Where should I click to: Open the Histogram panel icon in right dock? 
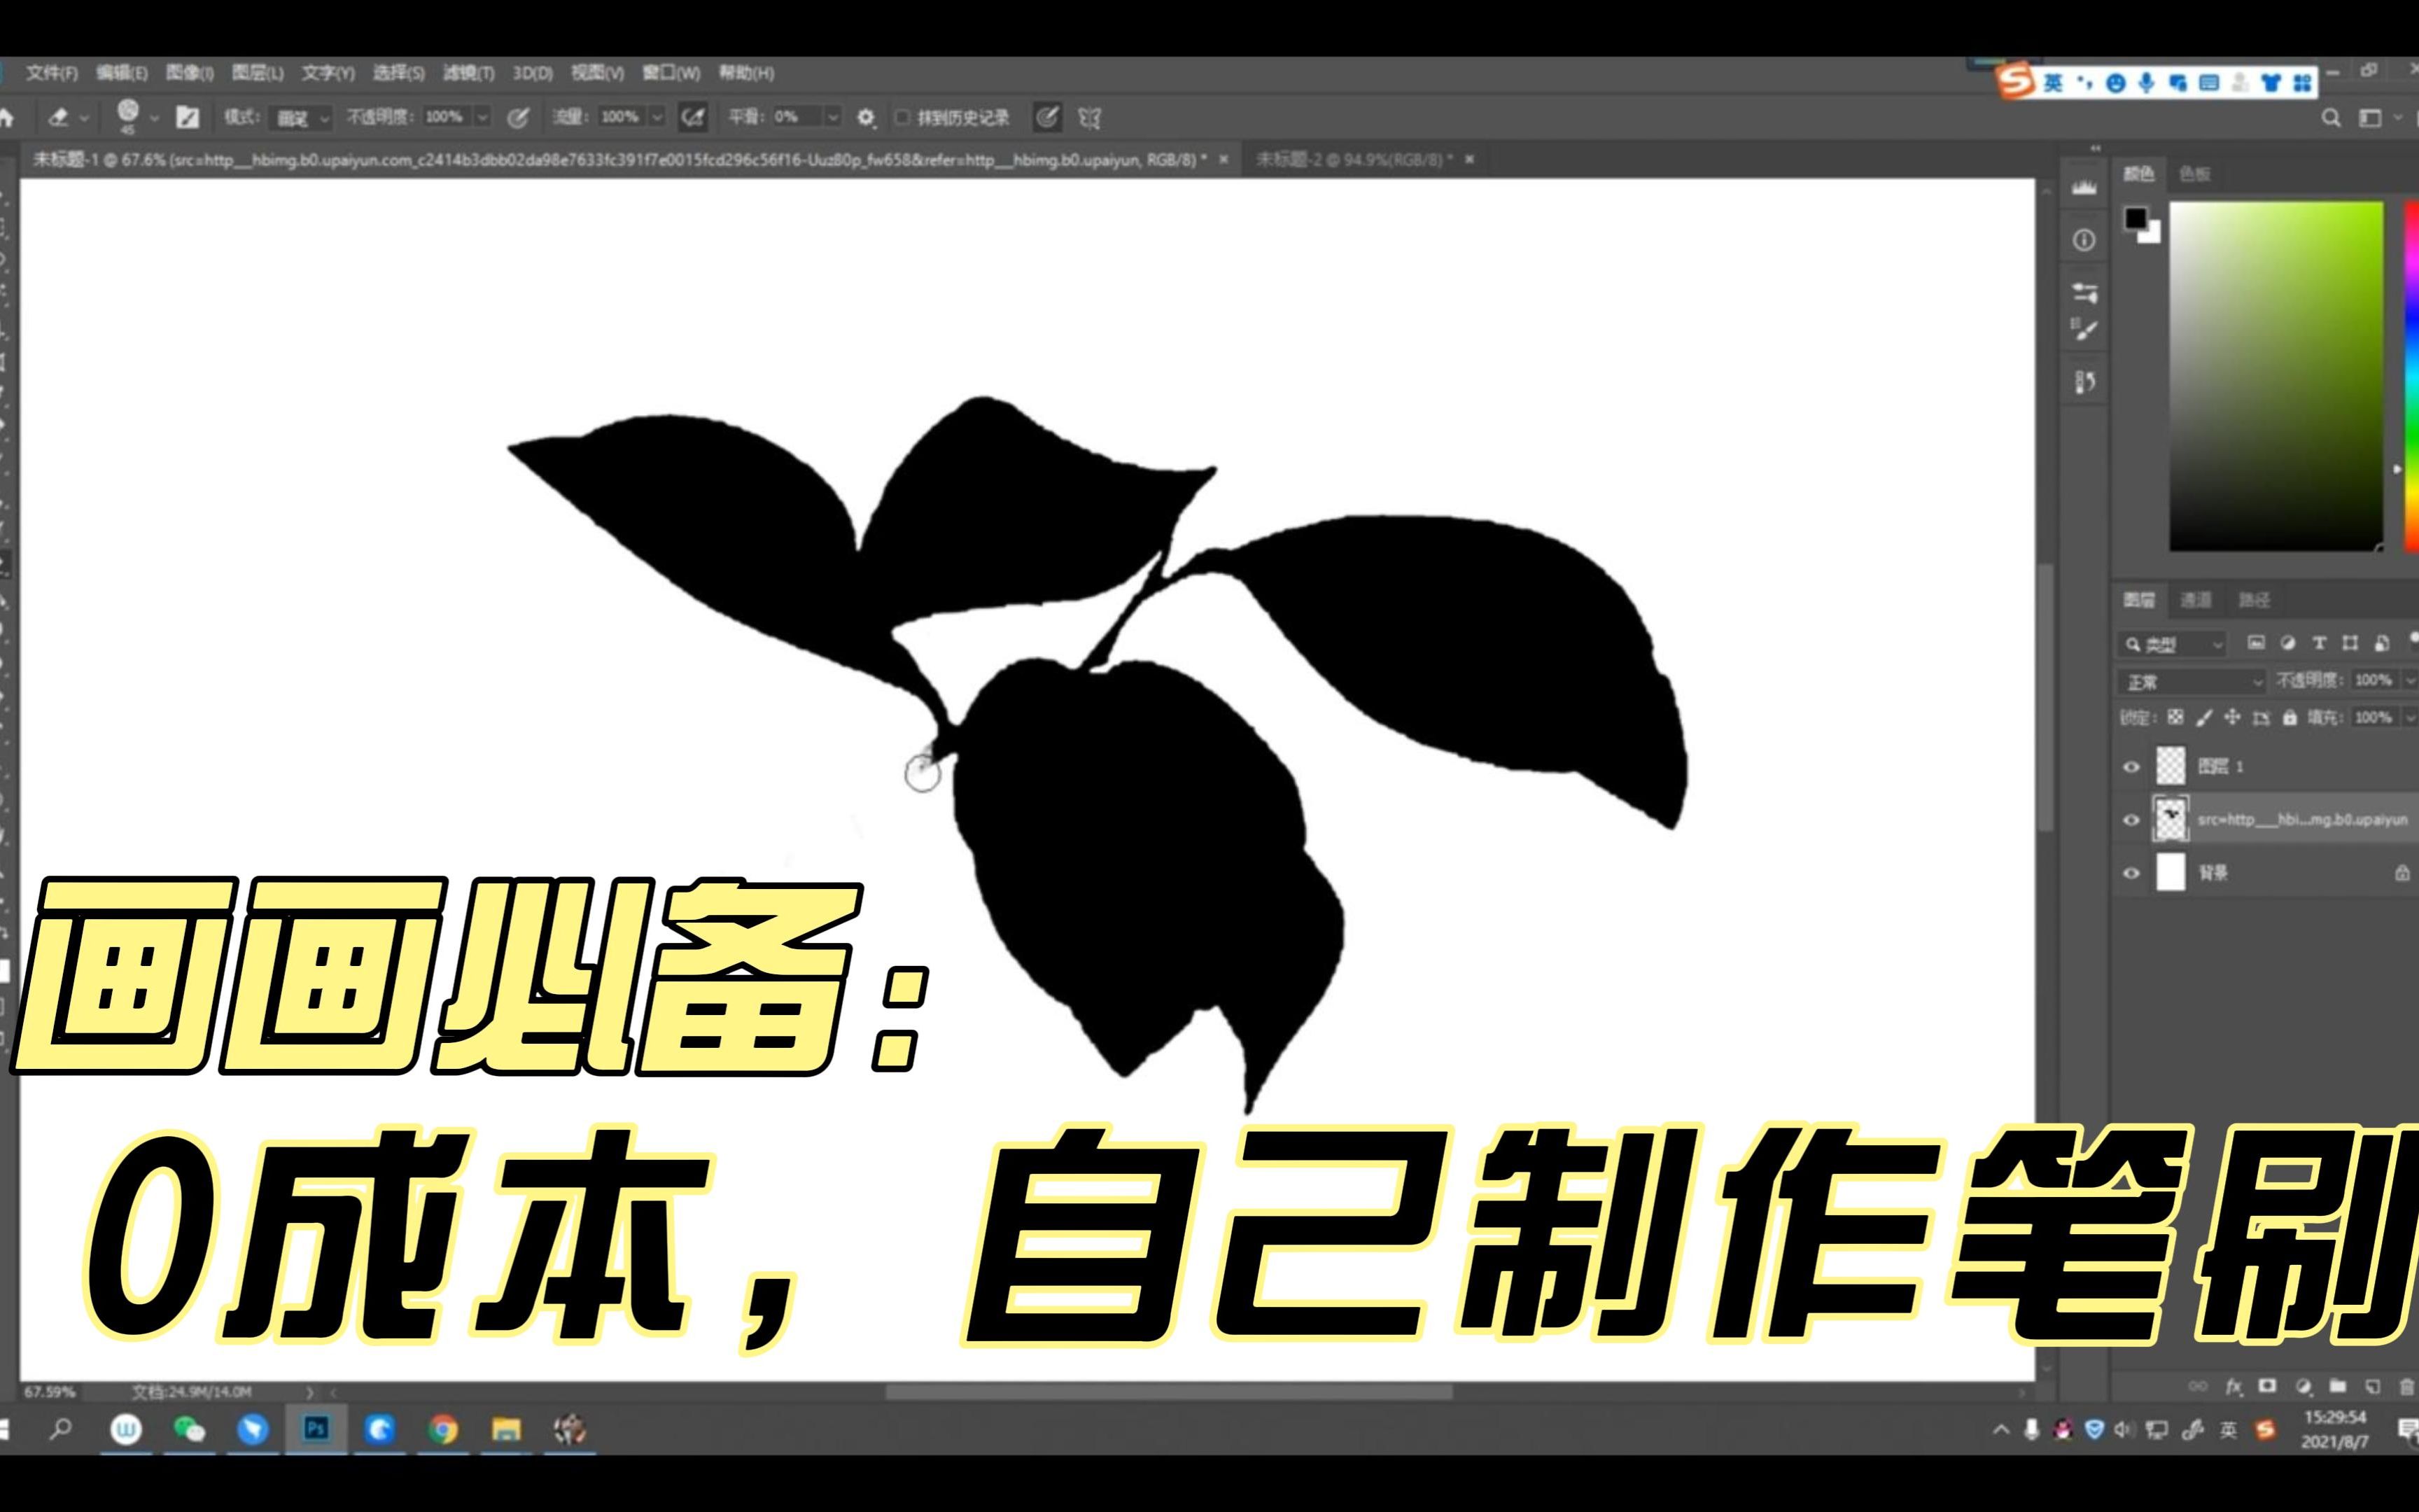tap(2084, 187)
